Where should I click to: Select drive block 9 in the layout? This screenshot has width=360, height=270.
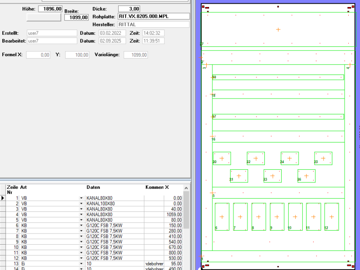(277, 217)
